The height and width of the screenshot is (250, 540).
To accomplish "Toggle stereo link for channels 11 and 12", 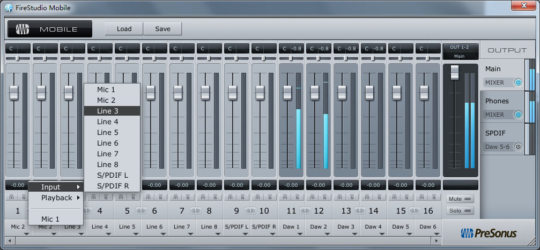I will (x=305, y=210).
